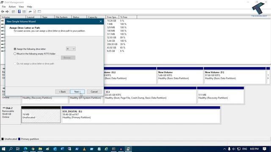Image resolution: width=271 pixels, height=152 pixels.
Task: Select the Healthy (EFI System Partition) block
Action: click(86, 99)
